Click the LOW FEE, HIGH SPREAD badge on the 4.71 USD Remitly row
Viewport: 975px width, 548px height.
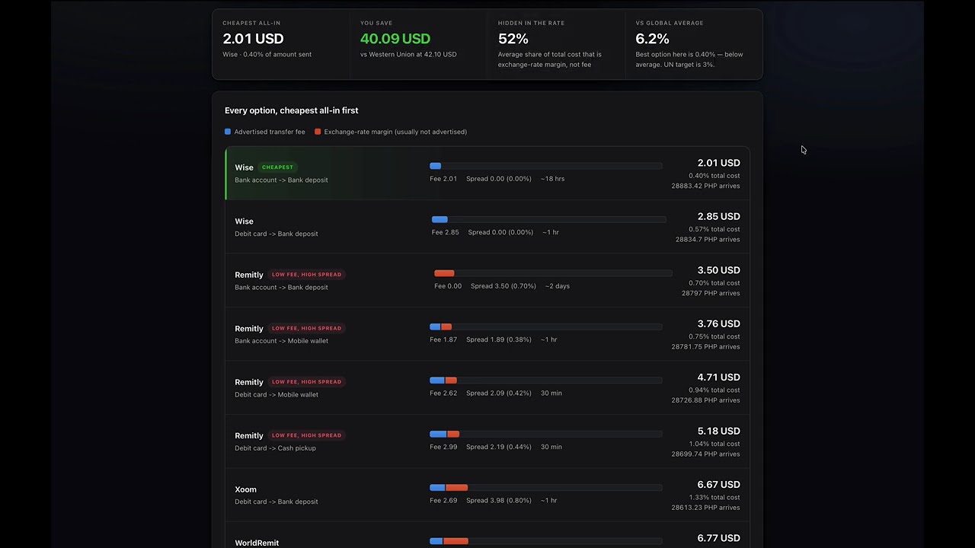306,382
